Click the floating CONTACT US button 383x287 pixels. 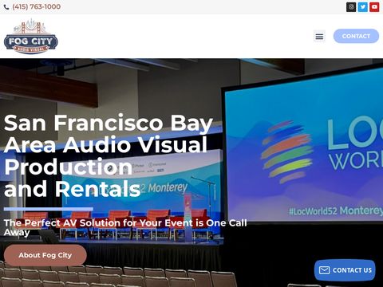(x=345, y=270)
